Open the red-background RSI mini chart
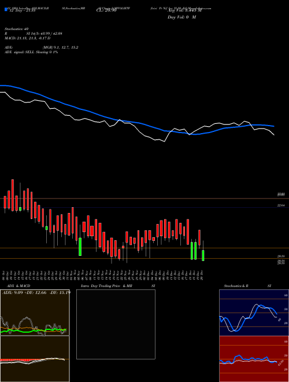Screen dimensions: 289x382 [x=254, y=359]
